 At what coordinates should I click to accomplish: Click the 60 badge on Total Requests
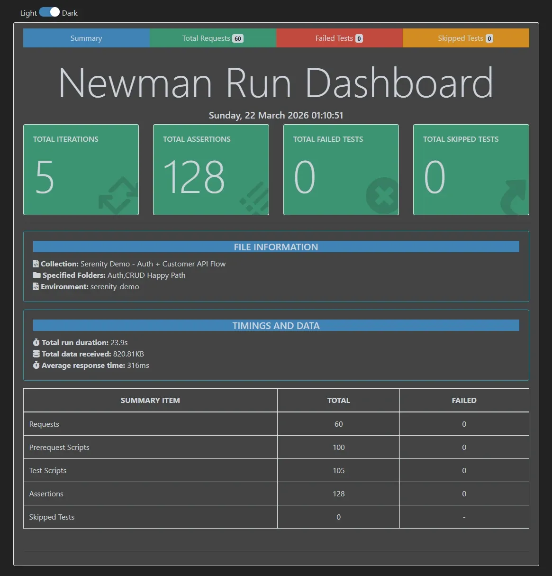(x=238, y=38)
